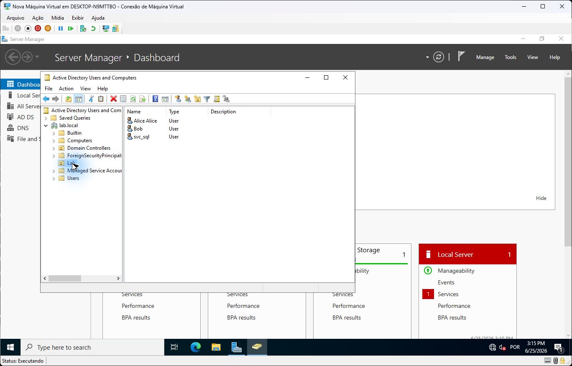
Task: Click the Find objects icon
Action: [216, 99]
